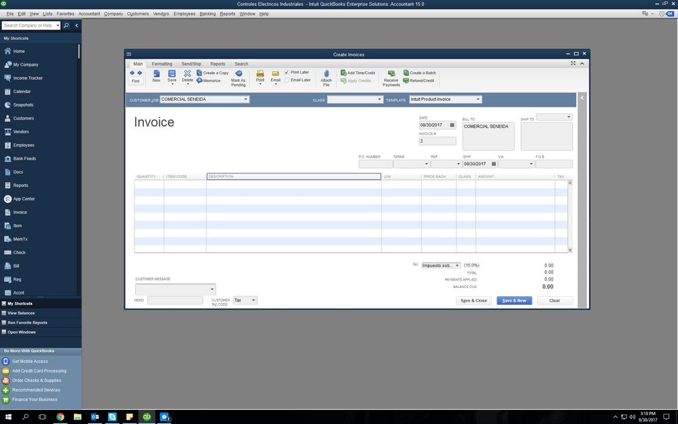Expand the Customer:Job dropdown
This screenshot has width=678, height=424.
pos(246,99)
